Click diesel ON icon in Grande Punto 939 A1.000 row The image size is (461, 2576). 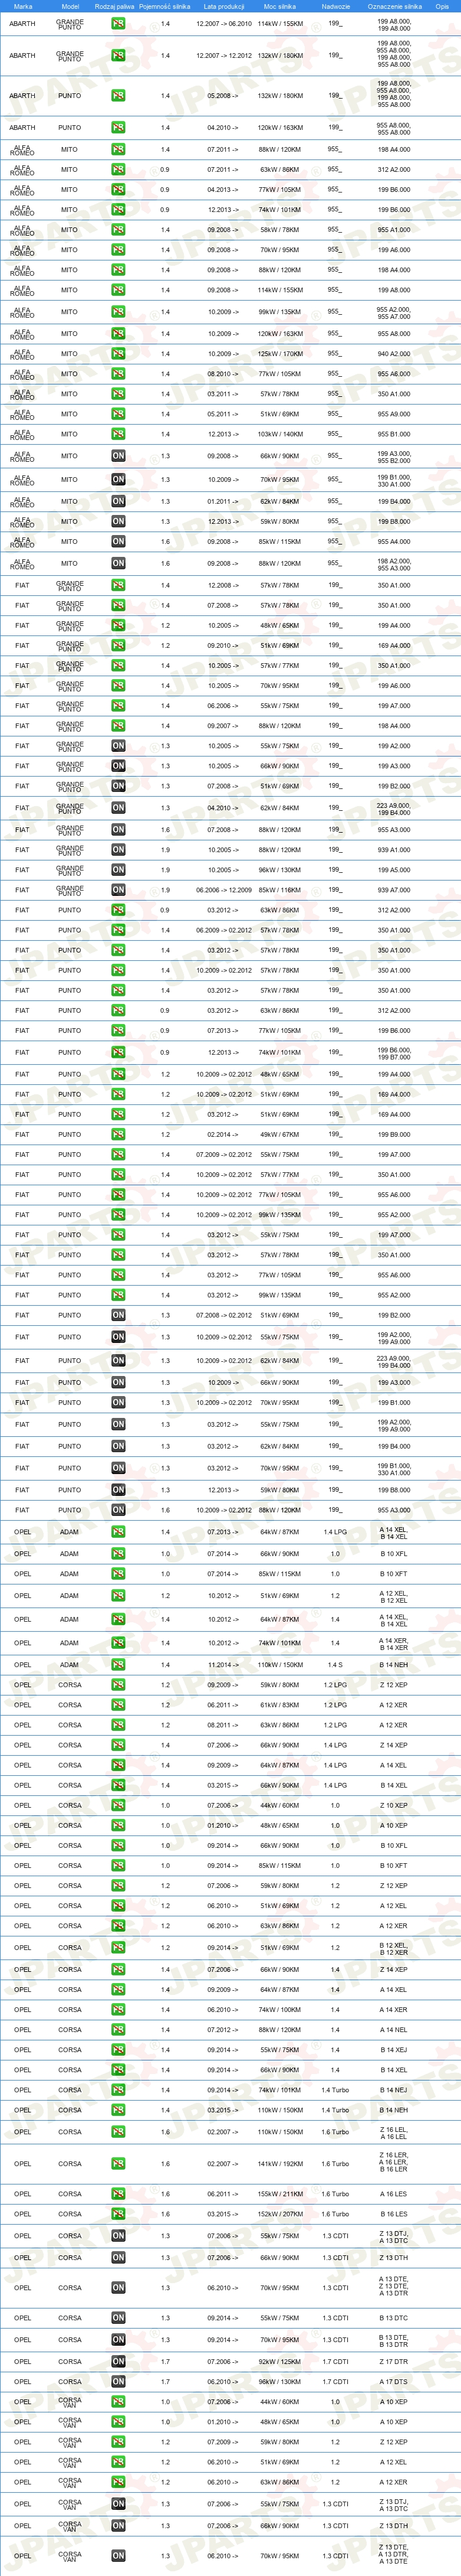[x=118, y=850]
